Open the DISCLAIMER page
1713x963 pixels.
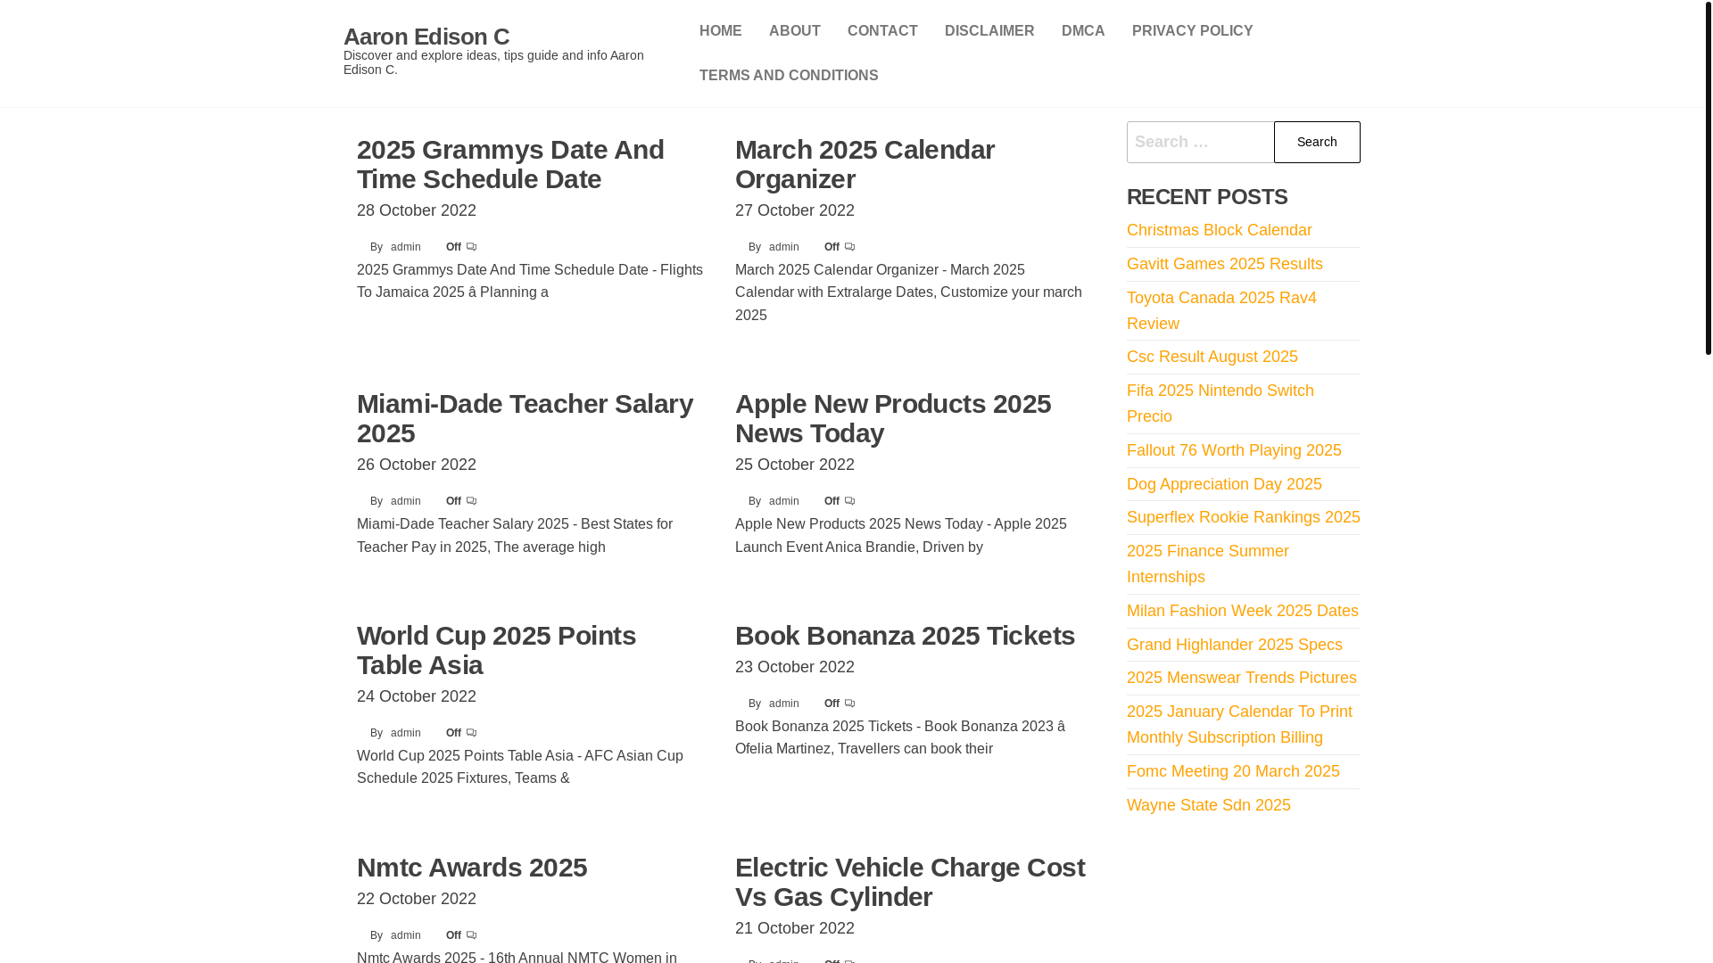(x=989, y=31)
